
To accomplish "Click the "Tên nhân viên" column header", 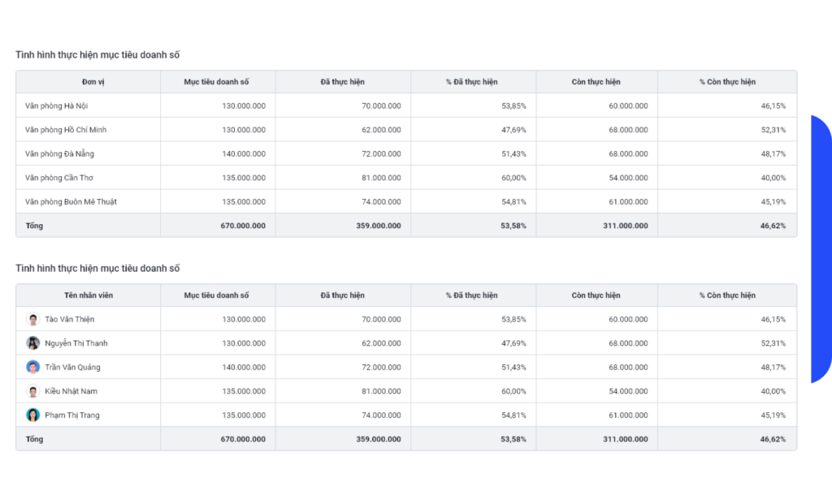I will (x=89, y=295).
